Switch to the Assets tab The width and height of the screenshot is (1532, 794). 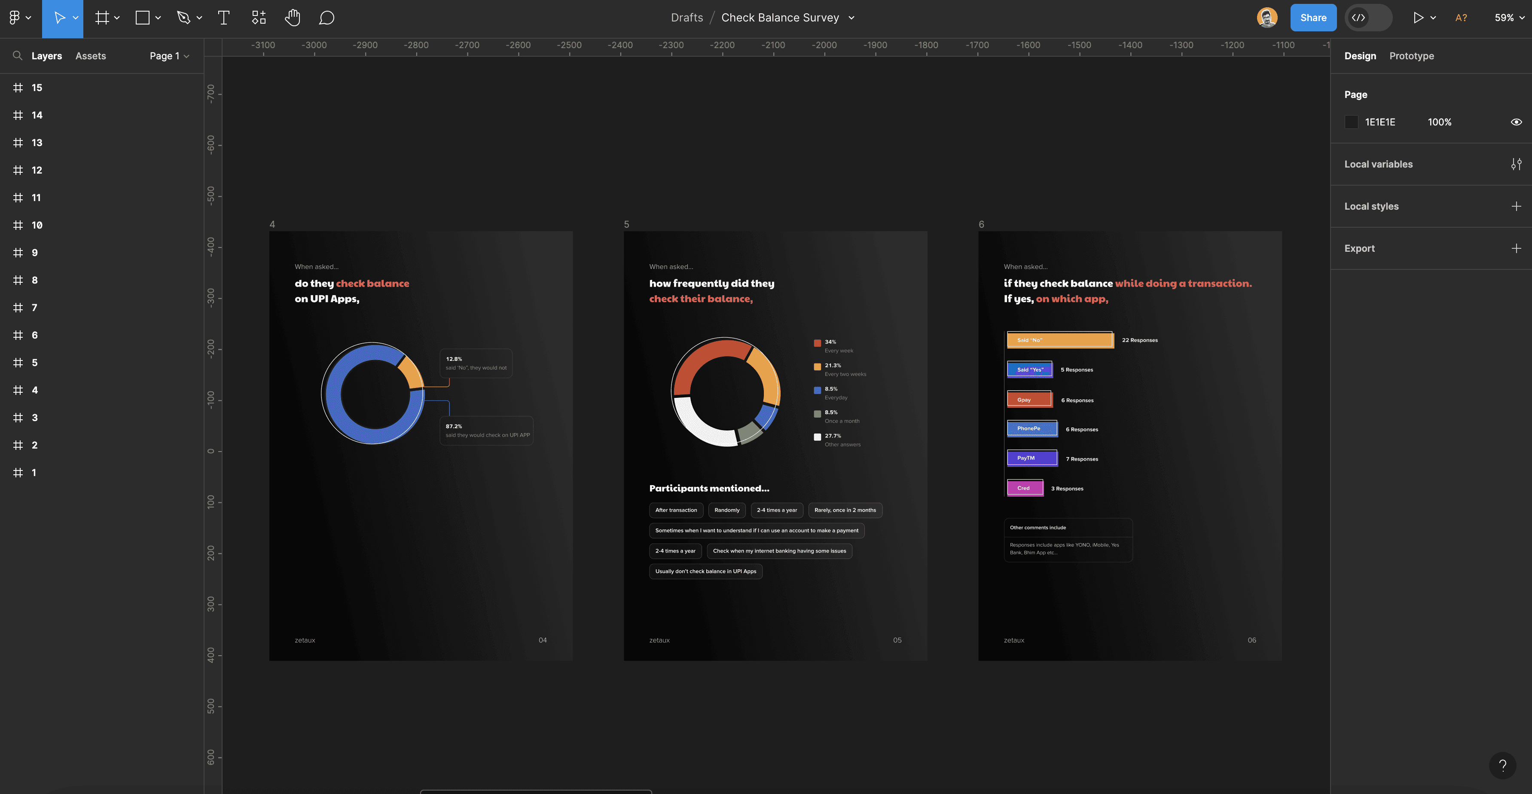coord(90,56)
